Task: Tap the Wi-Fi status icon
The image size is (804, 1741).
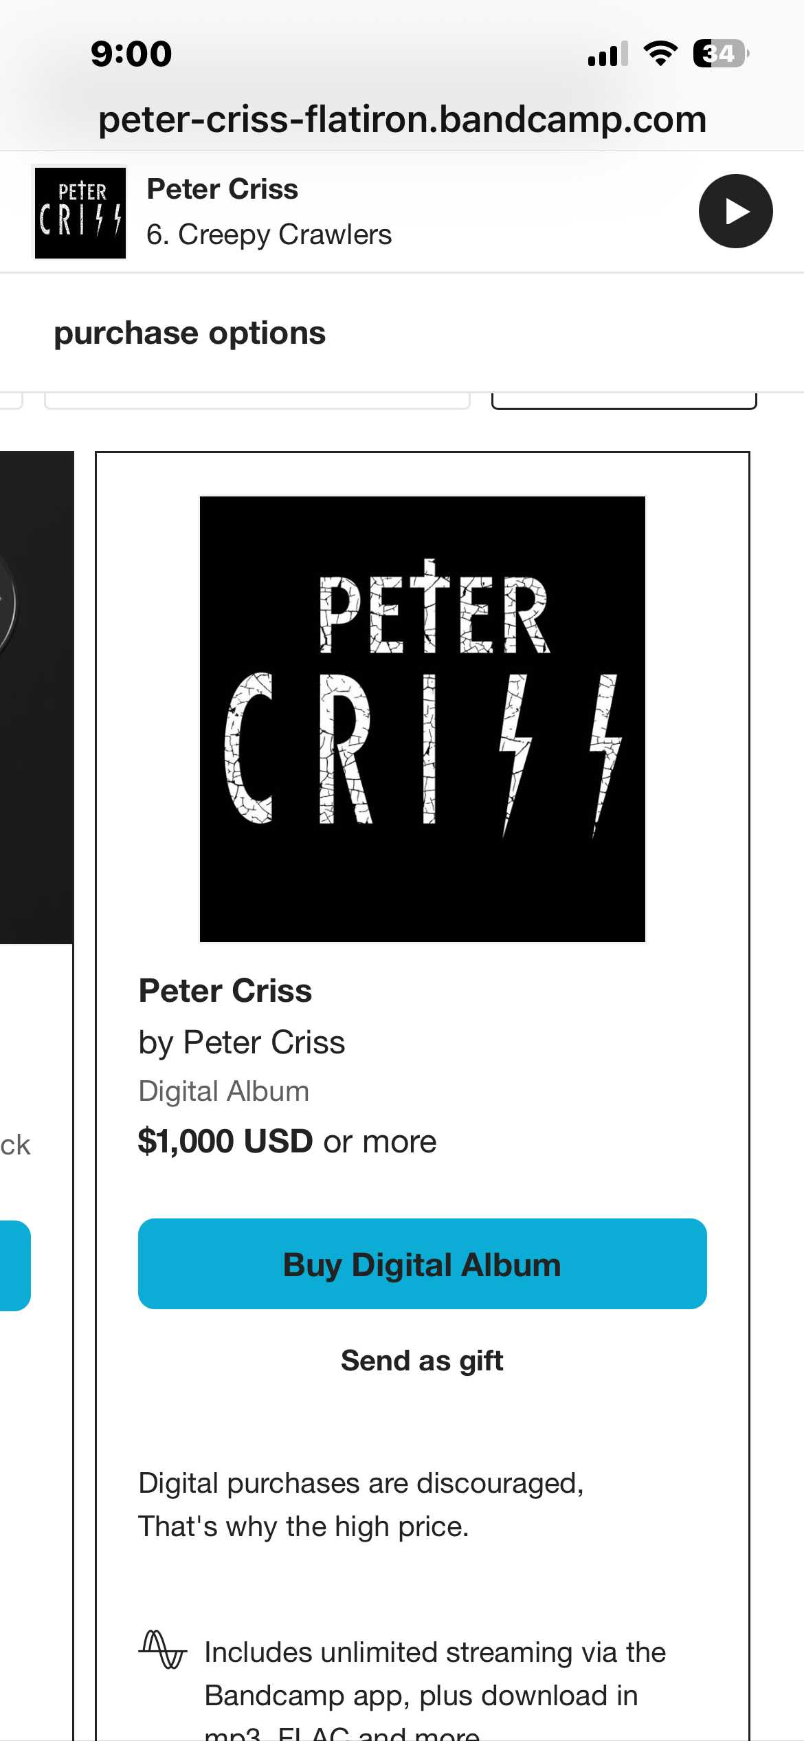Action: pos(660,54)
